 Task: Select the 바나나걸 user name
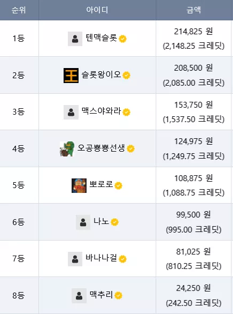(101, 258)
